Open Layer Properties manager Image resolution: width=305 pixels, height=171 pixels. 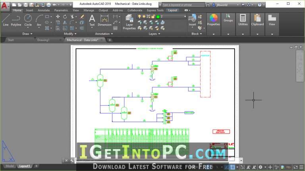[129, 22]
